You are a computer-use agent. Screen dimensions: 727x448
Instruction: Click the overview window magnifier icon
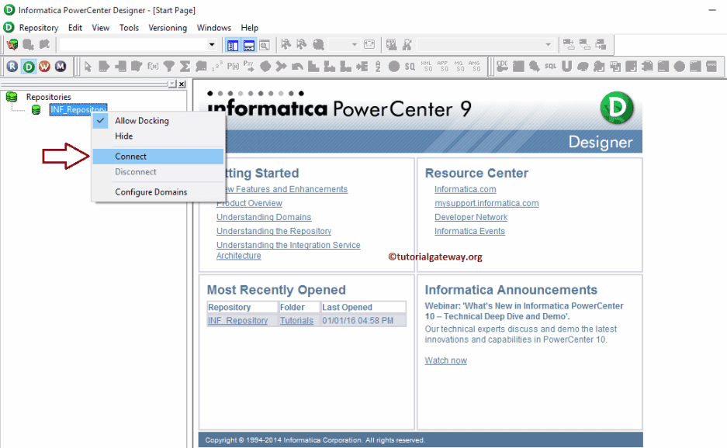click(x=265, y=45)
